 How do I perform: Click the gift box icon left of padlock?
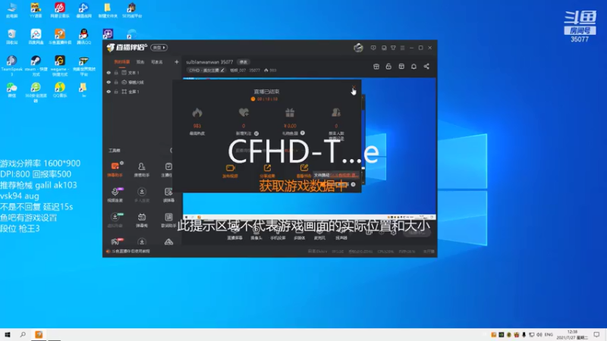[x=376, y=67]
